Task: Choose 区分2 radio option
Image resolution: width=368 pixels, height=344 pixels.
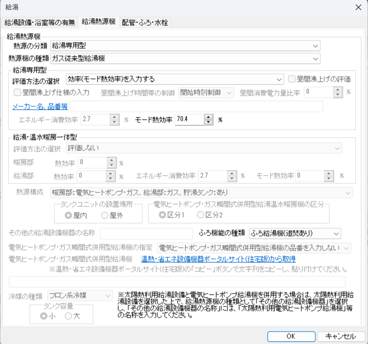Action: [x=200, y=215]
